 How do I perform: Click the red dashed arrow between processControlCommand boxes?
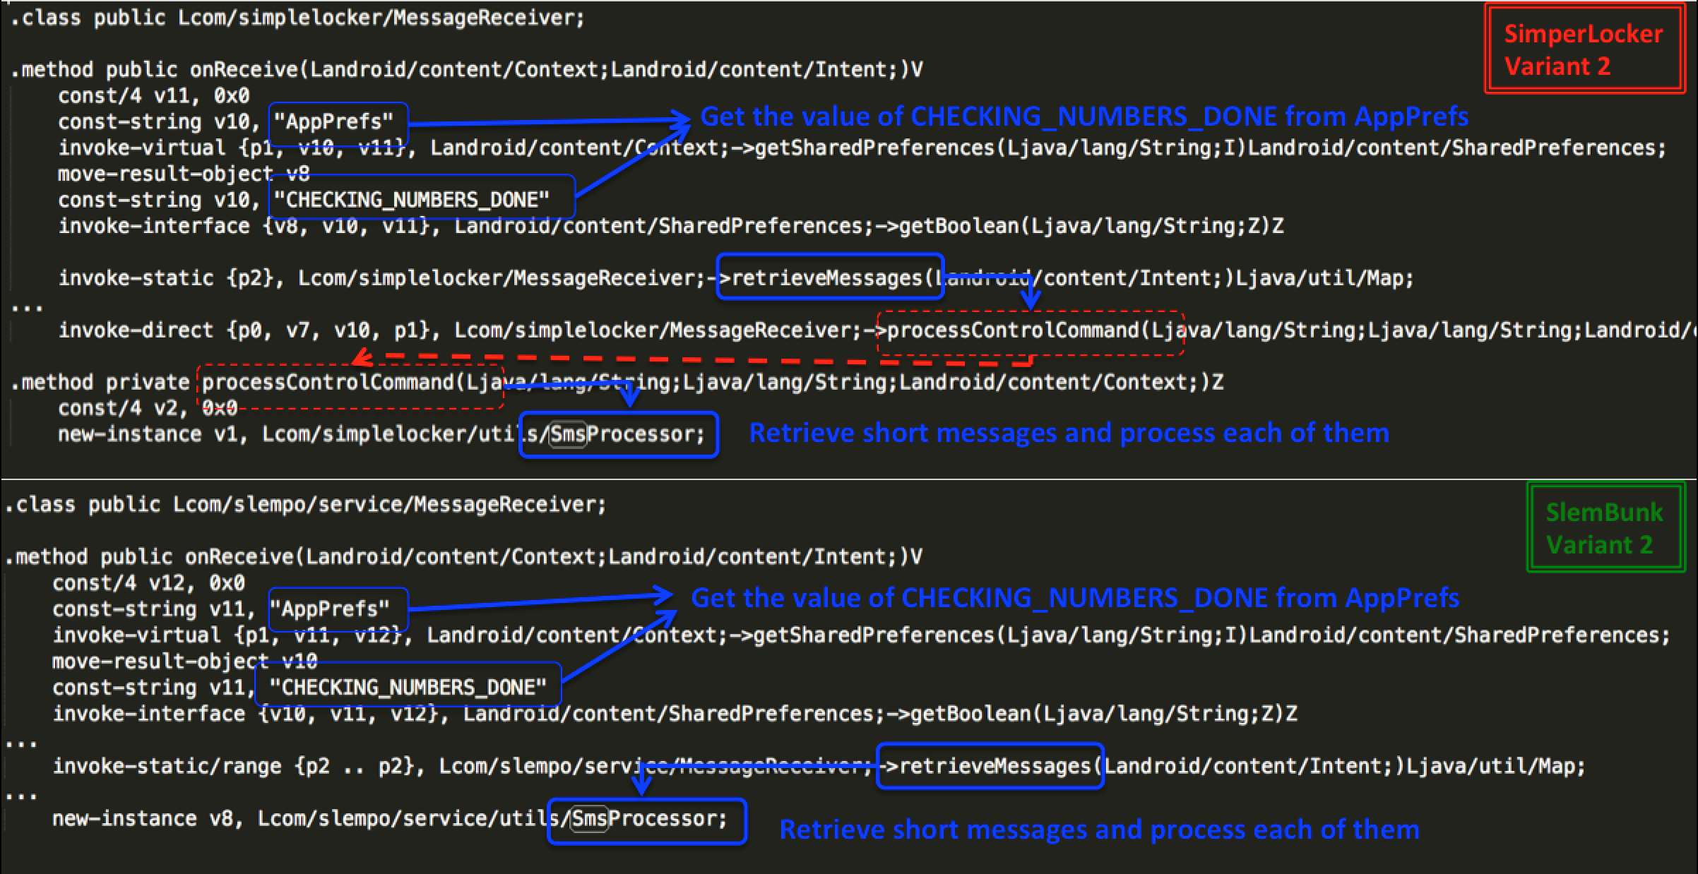(692, 359)
